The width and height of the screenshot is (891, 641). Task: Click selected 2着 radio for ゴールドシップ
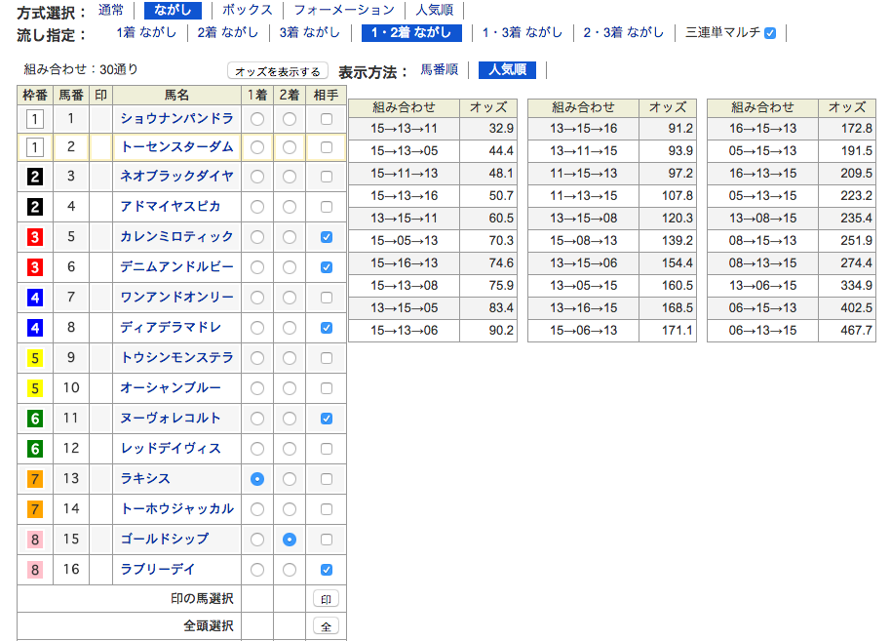pos(290,540)
